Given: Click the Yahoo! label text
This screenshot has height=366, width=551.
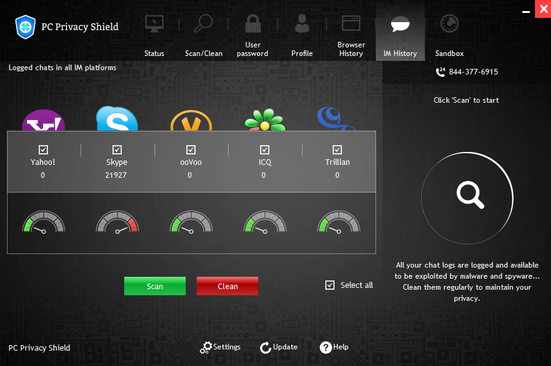Looking at the screenshot, I should tap(43, 162).
